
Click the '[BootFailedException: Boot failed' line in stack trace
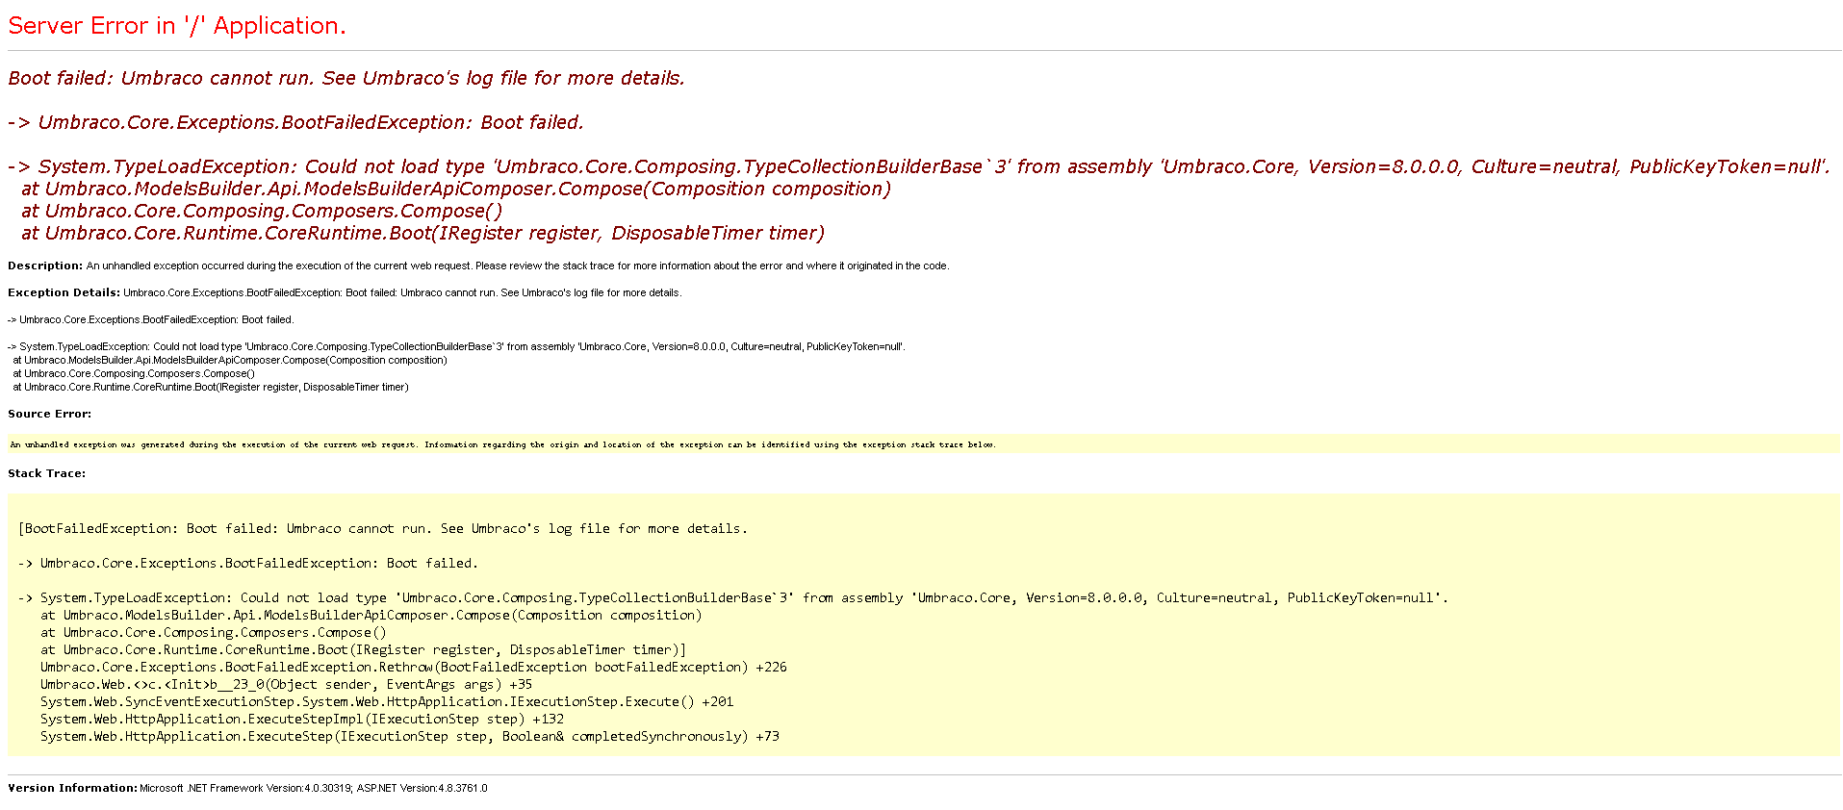(x=383, y=528)
